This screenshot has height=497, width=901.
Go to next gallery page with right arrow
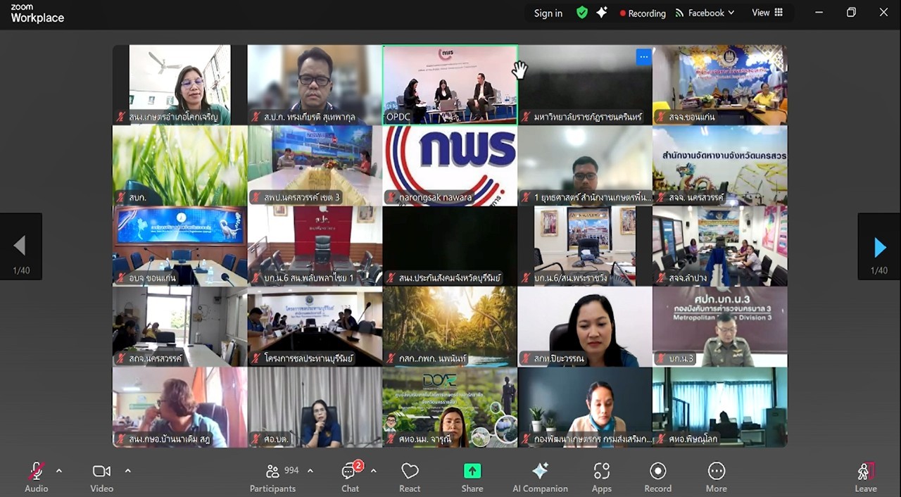(x=879, y=247)
